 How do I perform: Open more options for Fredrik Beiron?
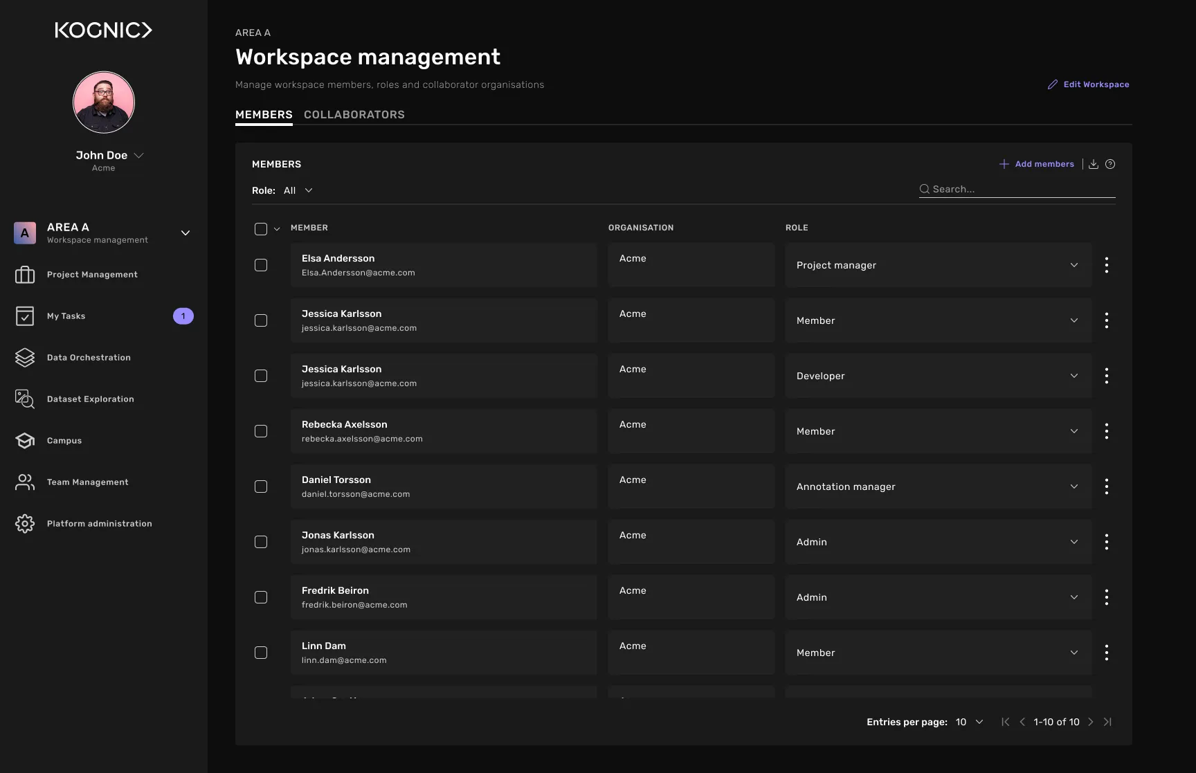pyautogui.click(x=1107, y=597)
